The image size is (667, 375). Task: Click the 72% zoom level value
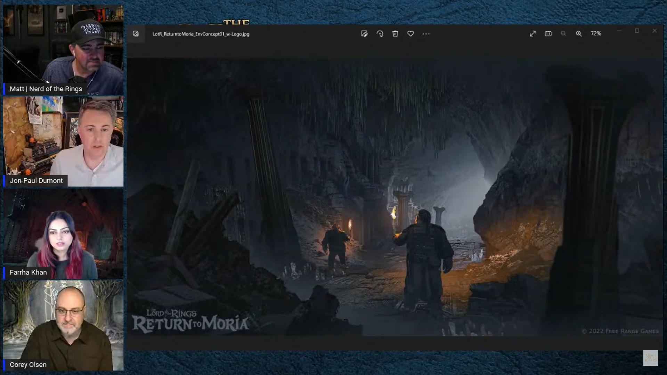(596, 34)
